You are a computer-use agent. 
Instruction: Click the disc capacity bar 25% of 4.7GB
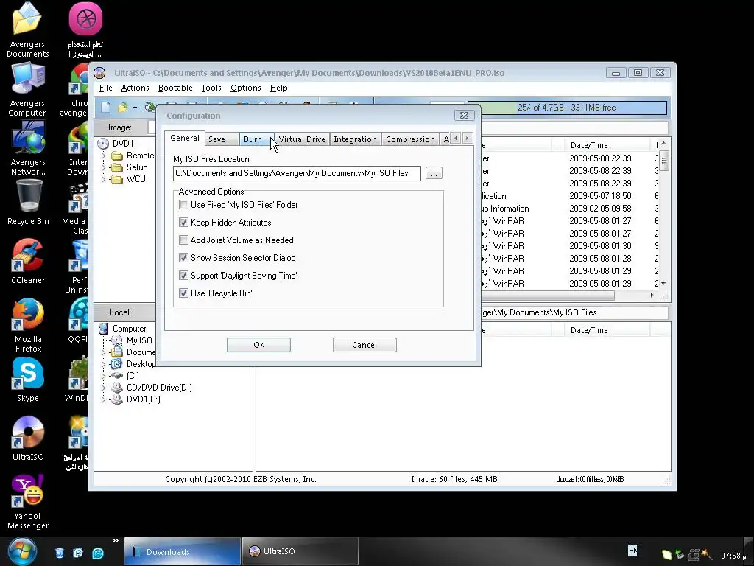568,108
